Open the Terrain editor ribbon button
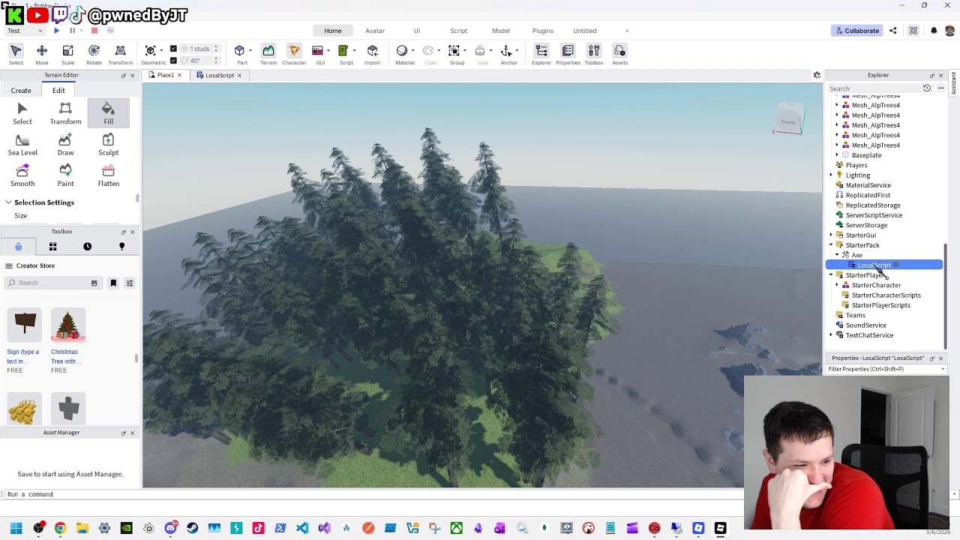 pyautogui.click(x=268, y=54)
